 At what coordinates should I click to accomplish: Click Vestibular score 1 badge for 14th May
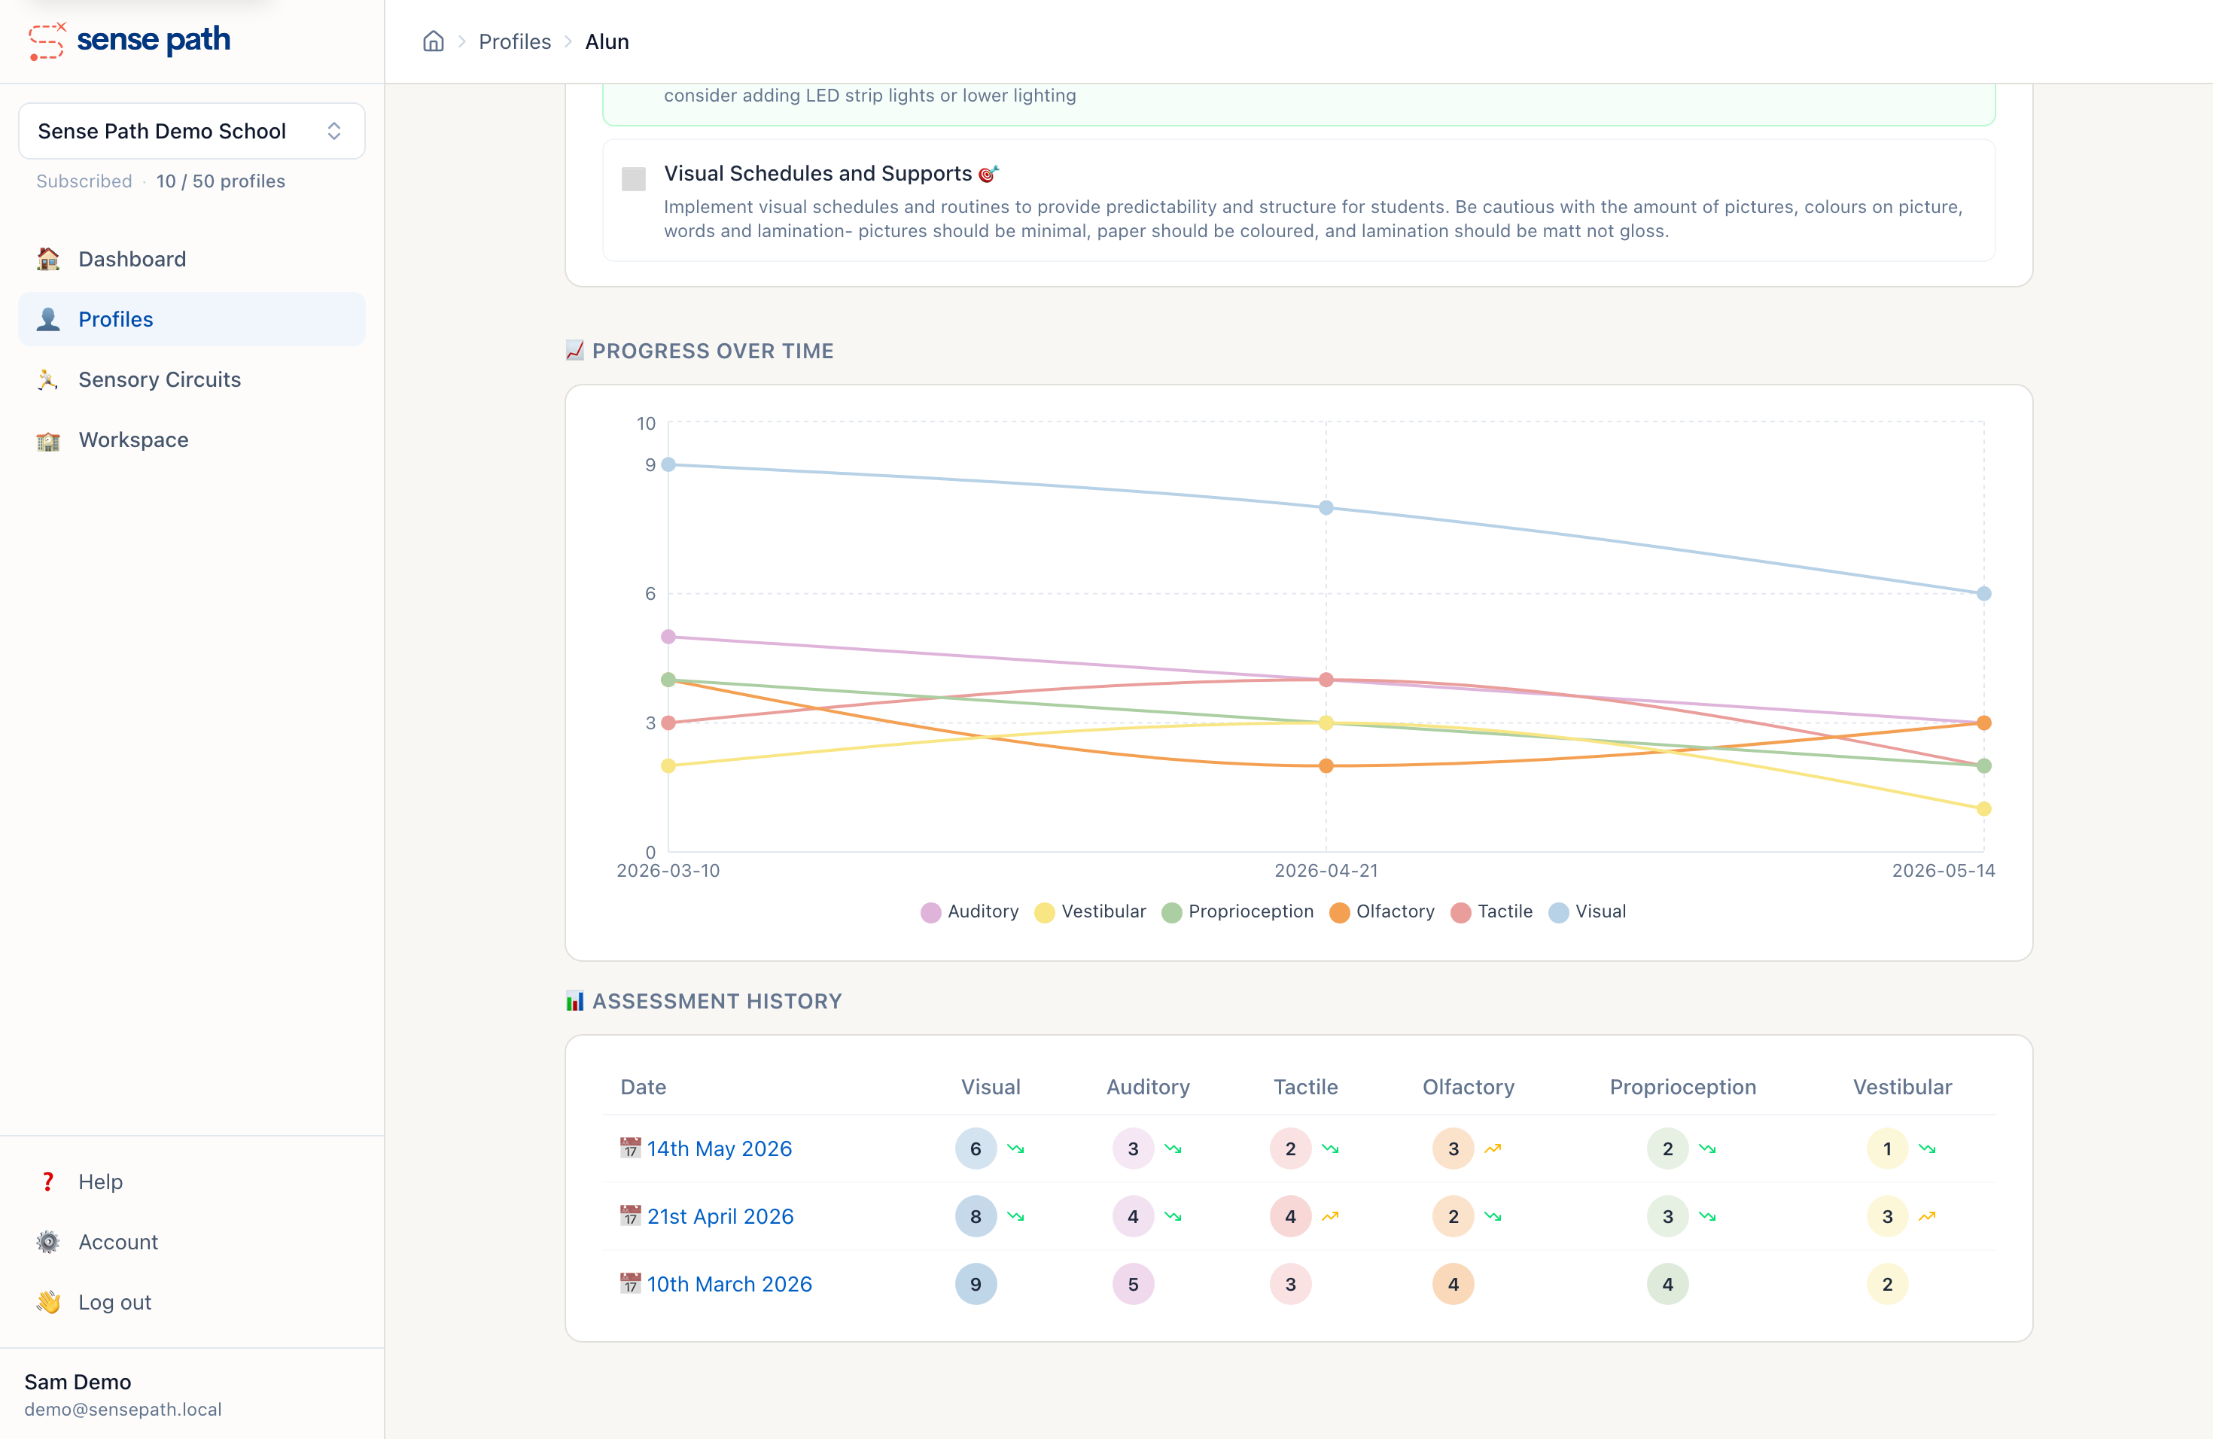[x=1888, y=1149]
